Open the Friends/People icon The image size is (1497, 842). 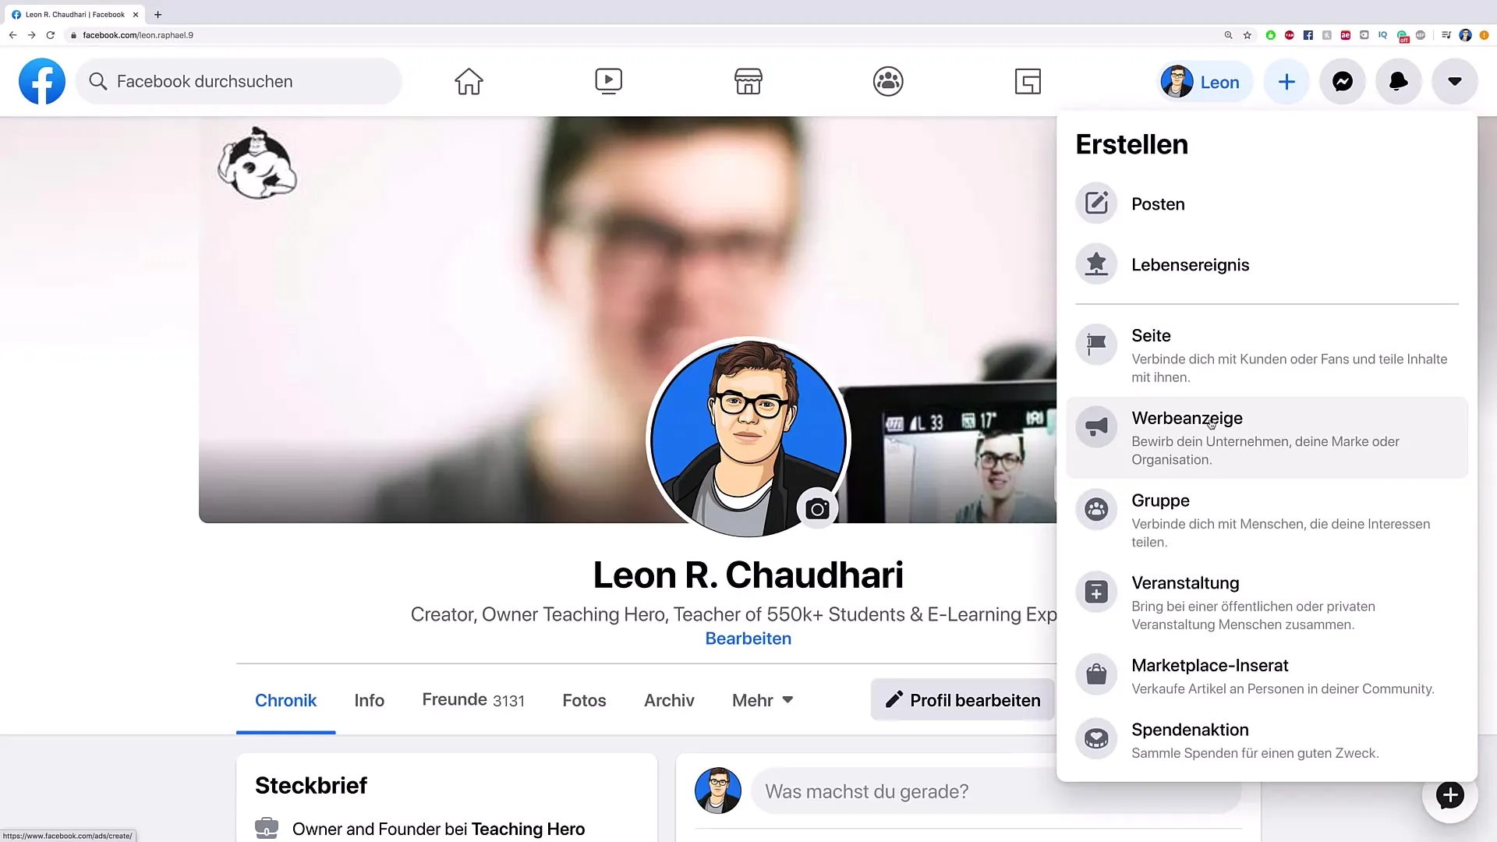pos(887,80)
